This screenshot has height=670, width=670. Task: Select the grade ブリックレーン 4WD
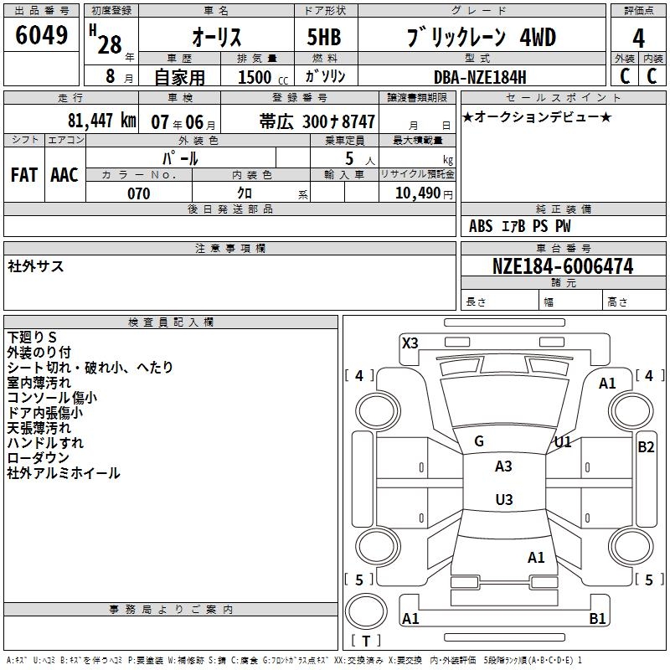pyautogui.click(x=482, y=37)
